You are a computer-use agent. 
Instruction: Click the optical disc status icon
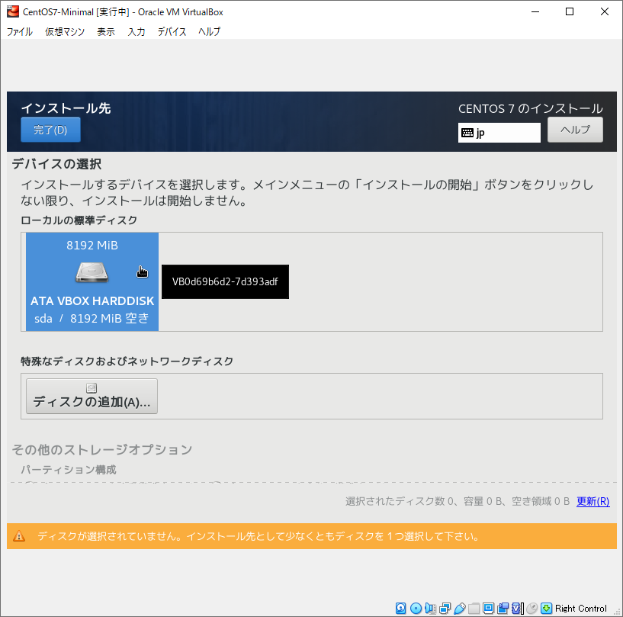tap(416, 609)
